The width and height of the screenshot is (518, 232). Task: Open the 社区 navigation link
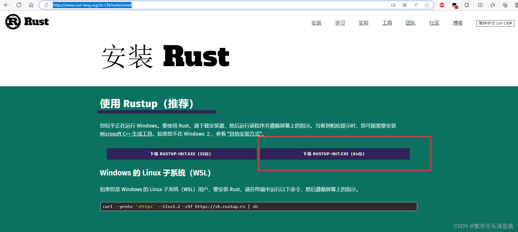tap(434, 23)
